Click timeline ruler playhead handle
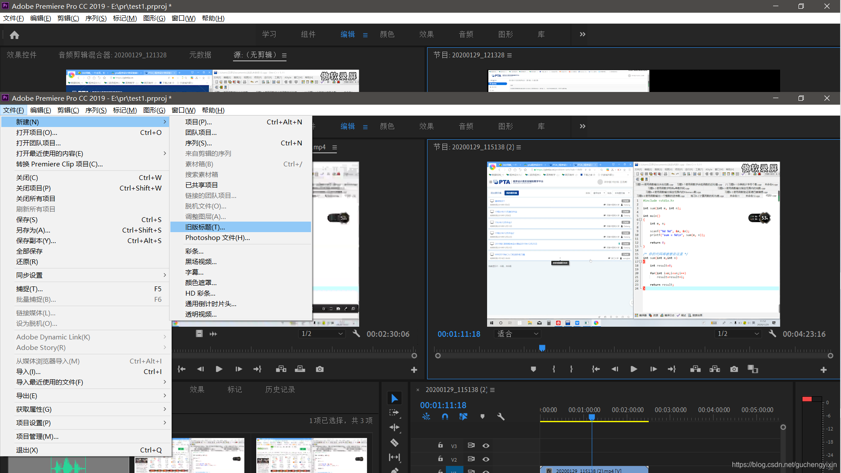 (x=591, y=417)
